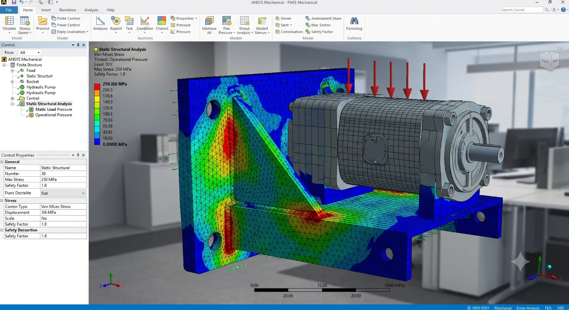569x310 pixels.
Task: Switch to the Insert tab
Action: (46, 10)
